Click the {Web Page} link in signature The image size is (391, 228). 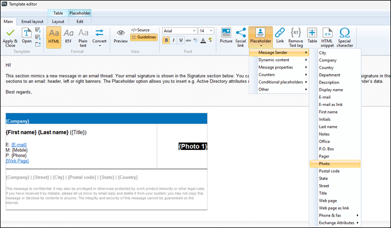point(17,161)
